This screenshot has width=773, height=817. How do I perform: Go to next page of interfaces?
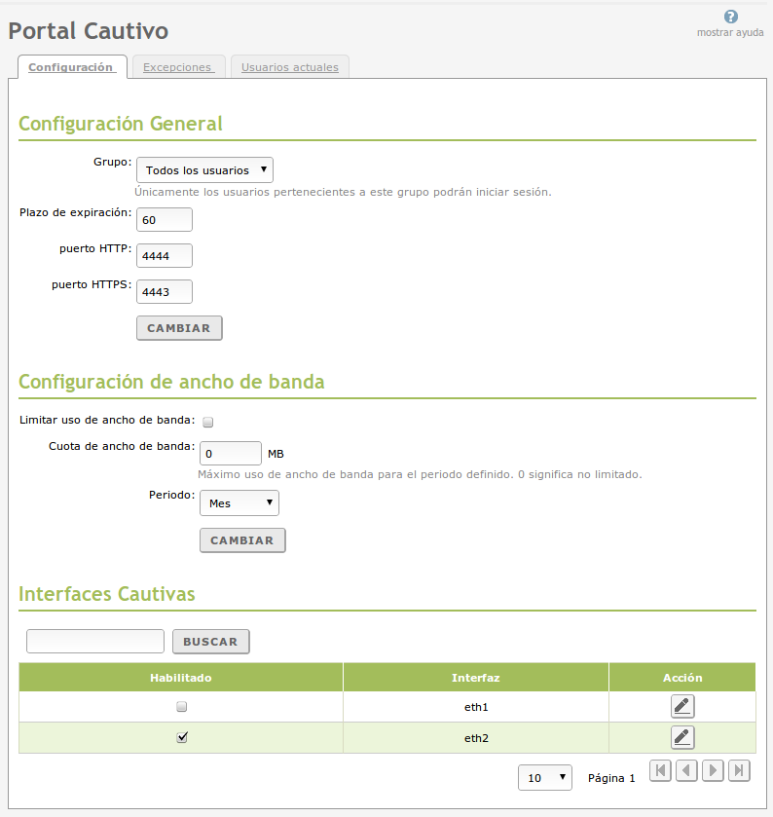point(713,771)
